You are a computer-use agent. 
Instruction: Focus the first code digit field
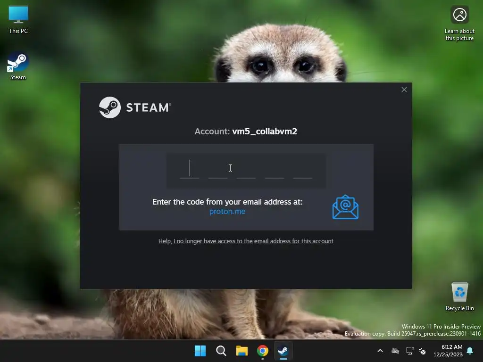[x=190, y=169]
